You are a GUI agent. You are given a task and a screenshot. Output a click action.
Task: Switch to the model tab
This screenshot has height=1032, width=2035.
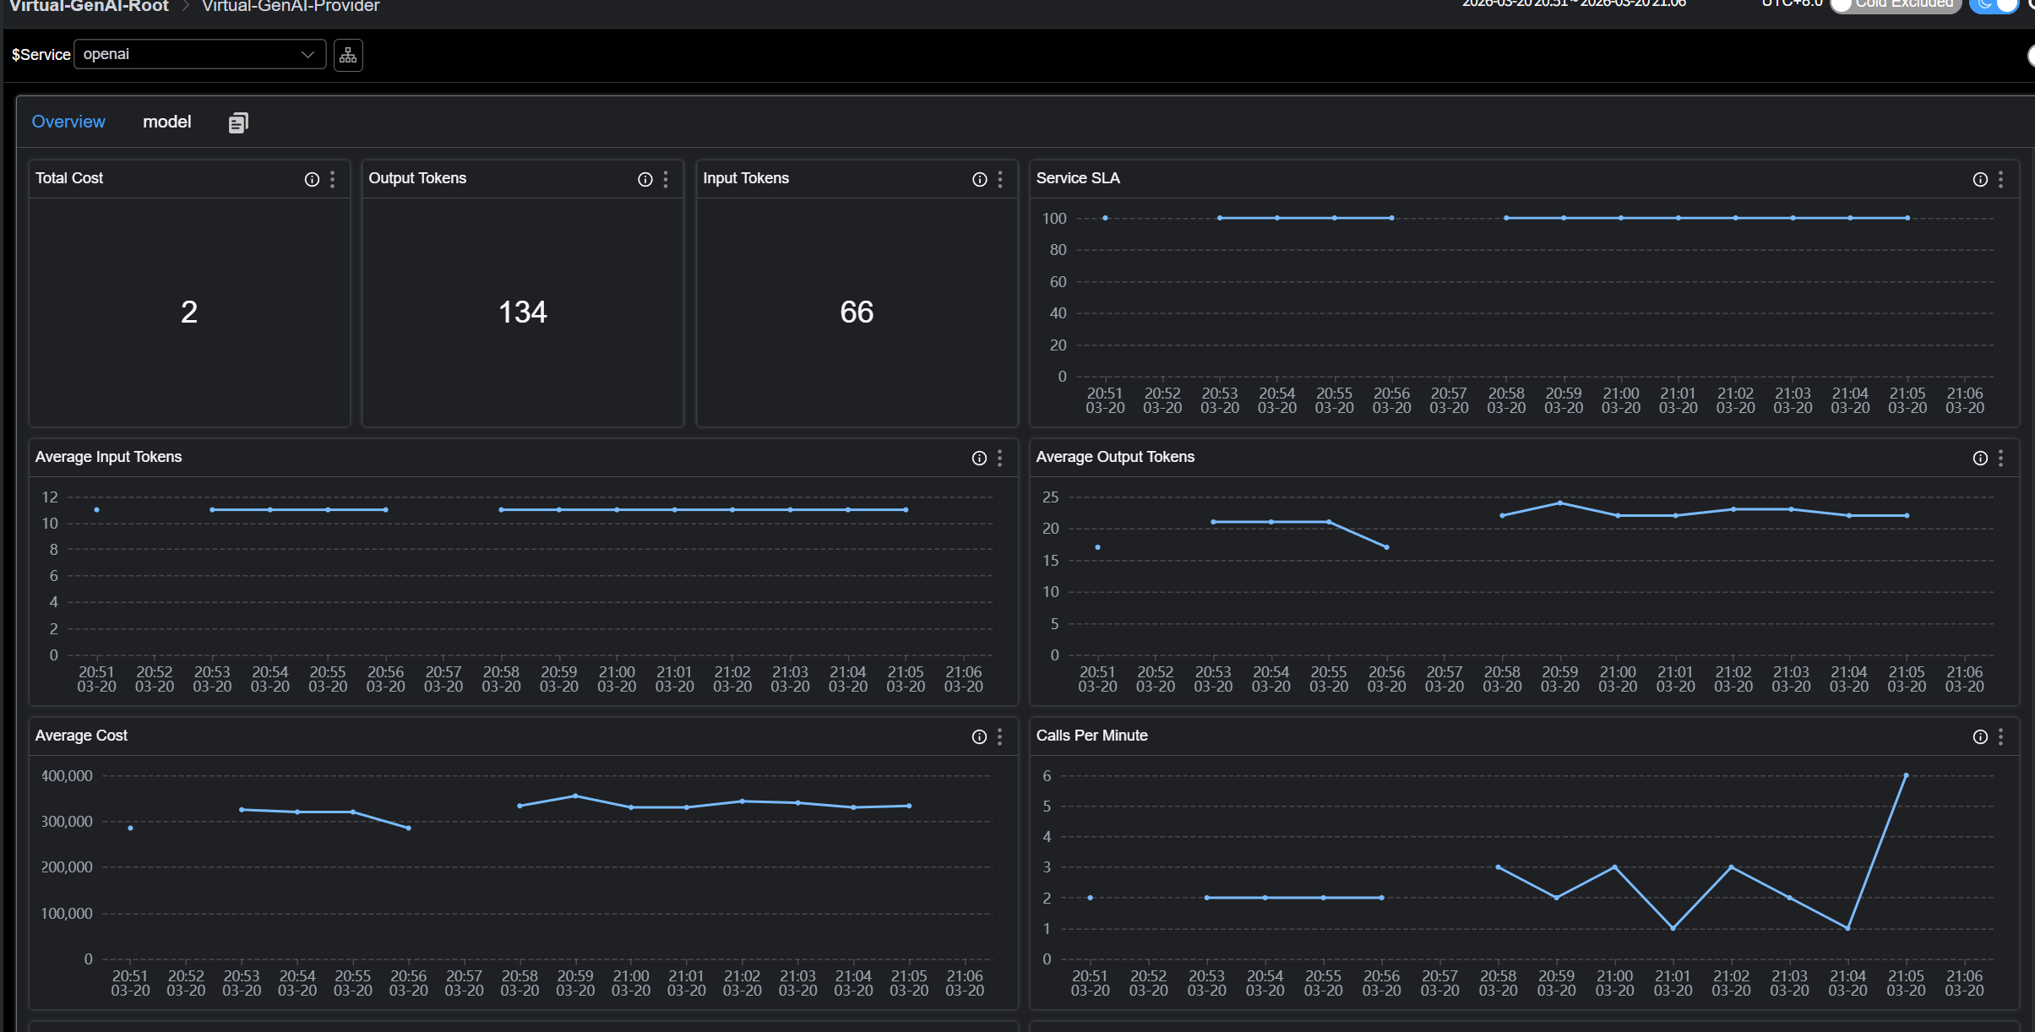[x=167, y=122]
